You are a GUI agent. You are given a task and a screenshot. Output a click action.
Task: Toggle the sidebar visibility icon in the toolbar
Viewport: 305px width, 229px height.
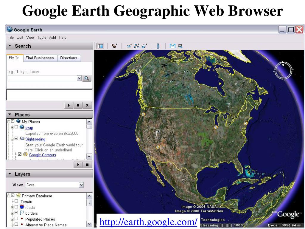100,46
